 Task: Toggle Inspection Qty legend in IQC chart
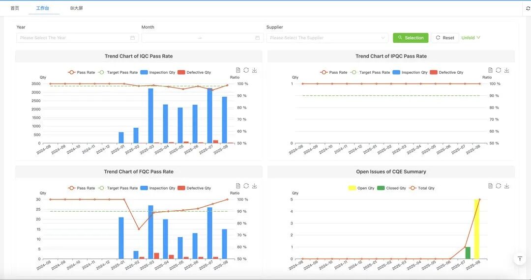coord(158,72)
